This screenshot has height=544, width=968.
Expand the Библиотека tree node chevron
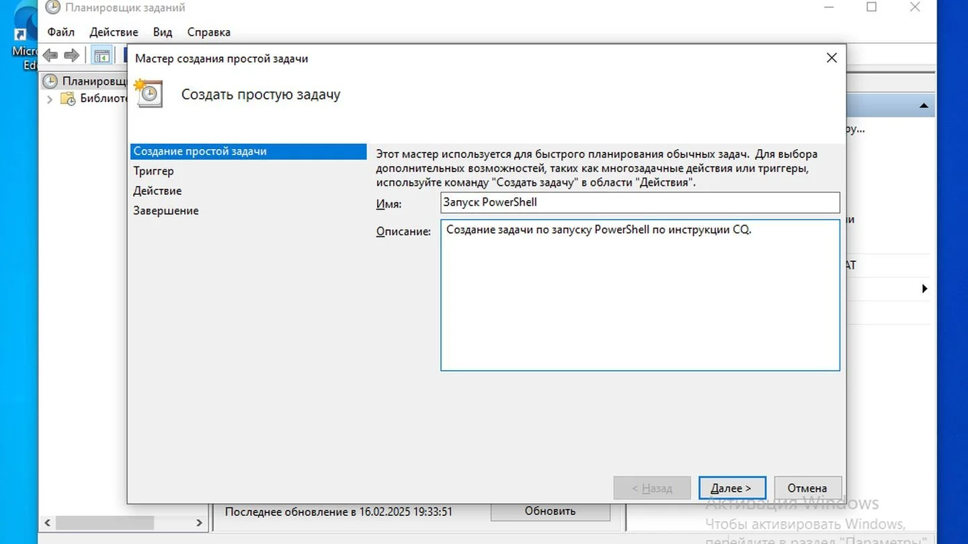click(x=49, y=99)
